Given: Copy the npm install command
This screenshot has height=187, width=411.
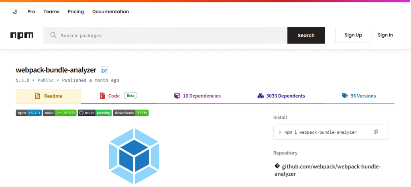Looking at the screenshot, I should pyautogui.click(x=376, y=132).
